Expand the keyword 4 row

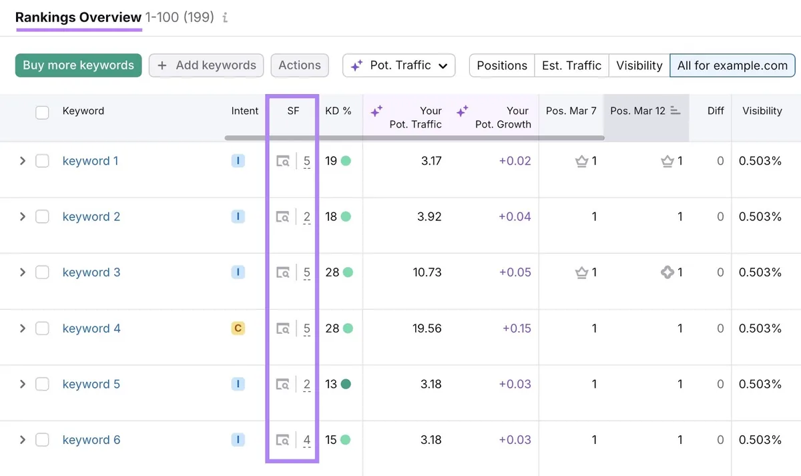tap(22, 328)
